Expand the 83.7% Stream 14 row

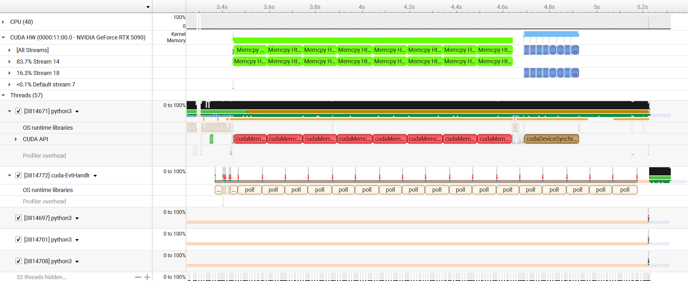click(10, 62)
